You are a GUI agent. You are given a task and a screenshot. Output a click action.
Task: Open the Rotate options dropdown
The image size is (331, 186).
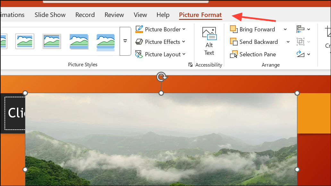click(x=309, y=54)
